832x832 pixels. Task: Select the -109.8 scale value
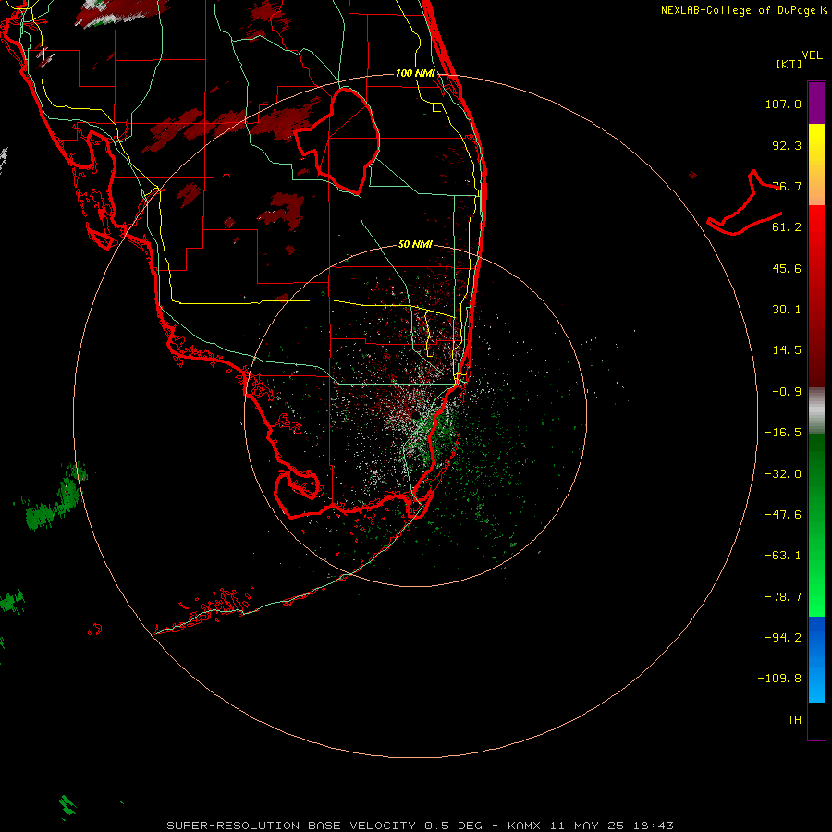click(x=779, y=679)
